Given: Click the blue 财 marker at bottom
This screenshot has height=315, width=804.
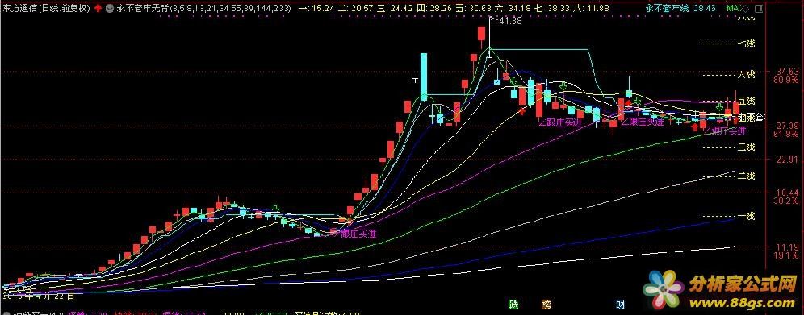Looking at the screenshot, I should tap(621, 305).
